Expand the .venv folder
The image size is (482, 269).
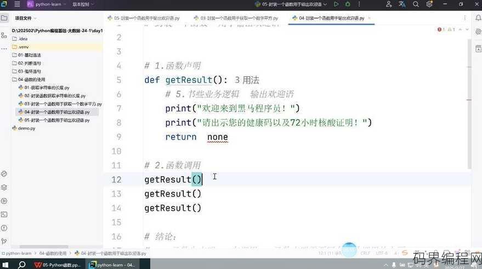tap(20, 47)
